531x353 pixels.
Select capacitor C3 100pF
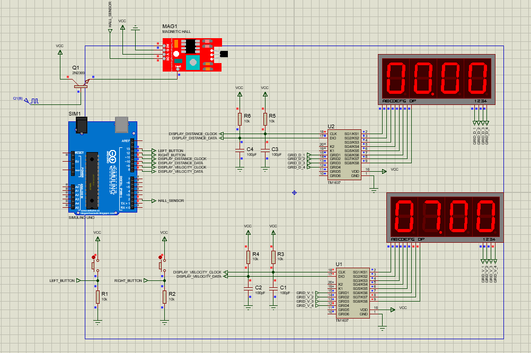pyautogui.click(x=265, y=151)
